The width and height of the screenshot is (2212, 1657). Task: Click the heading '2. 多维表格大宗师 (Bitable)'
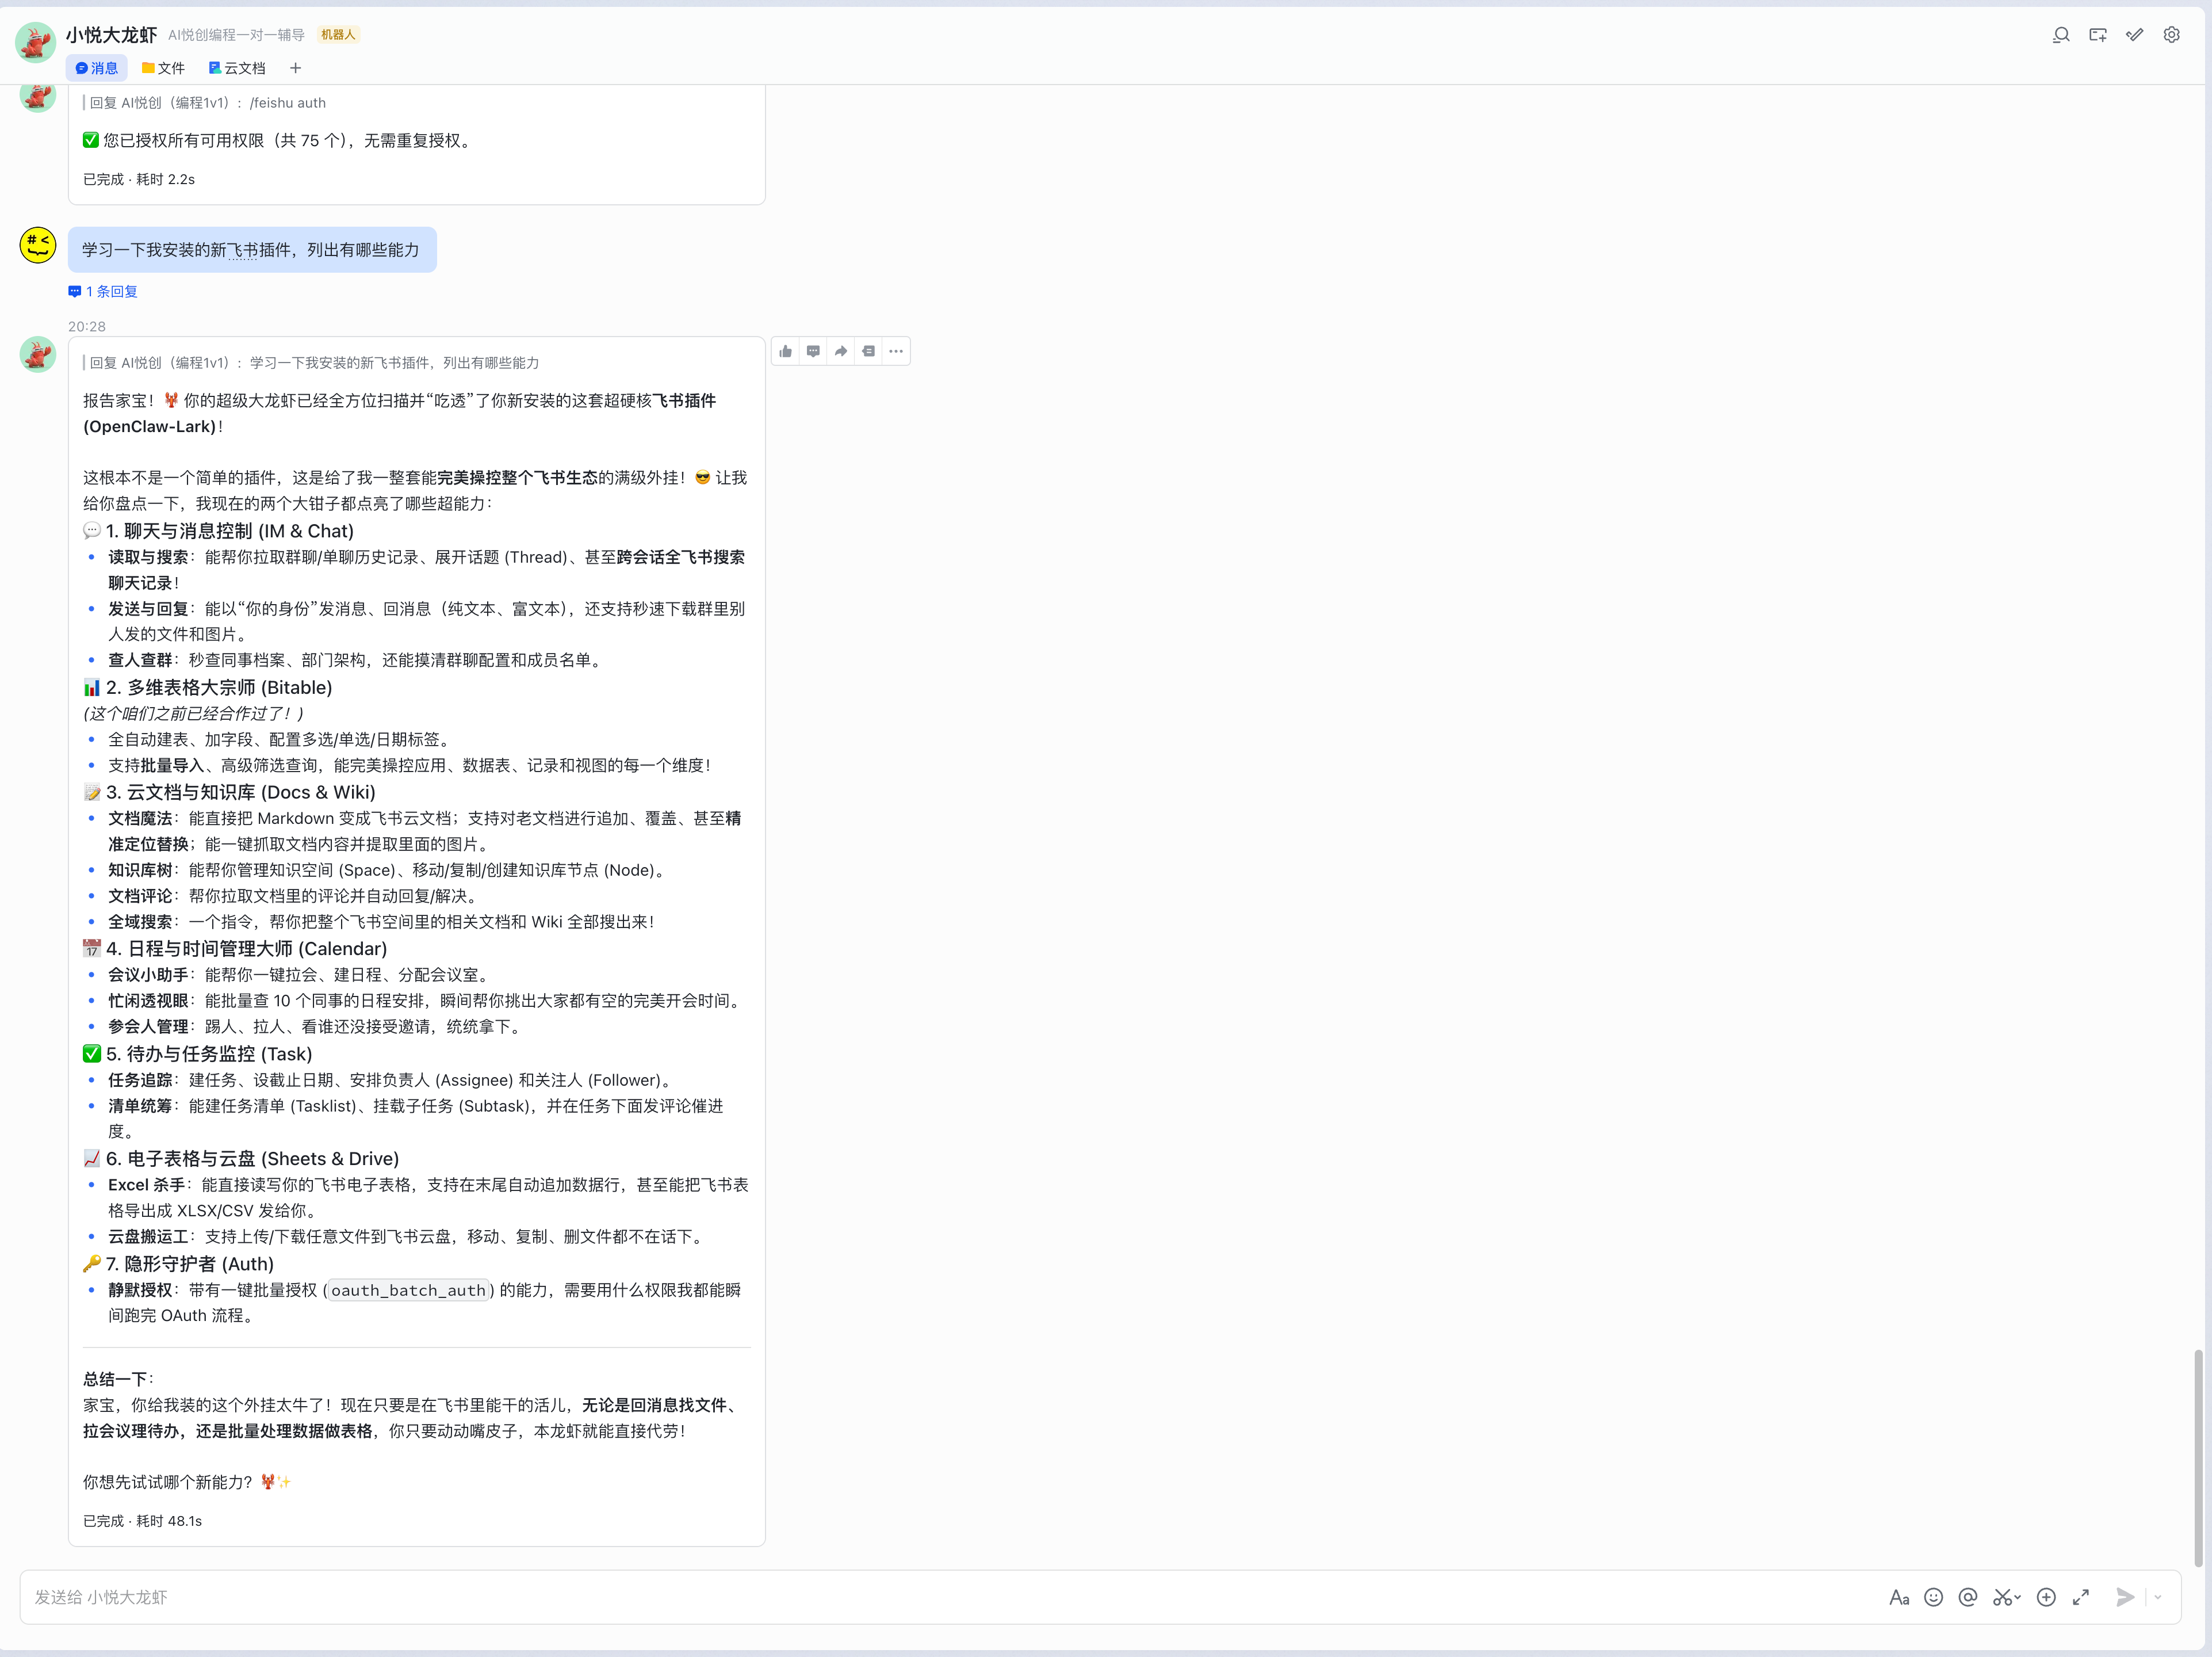click(219, 688)
